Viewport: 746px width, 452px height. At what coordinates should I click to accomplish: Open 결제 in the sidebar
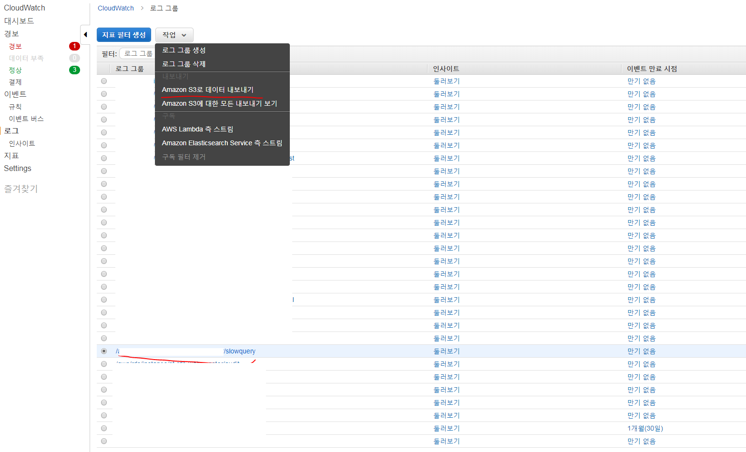pos(15,82)
